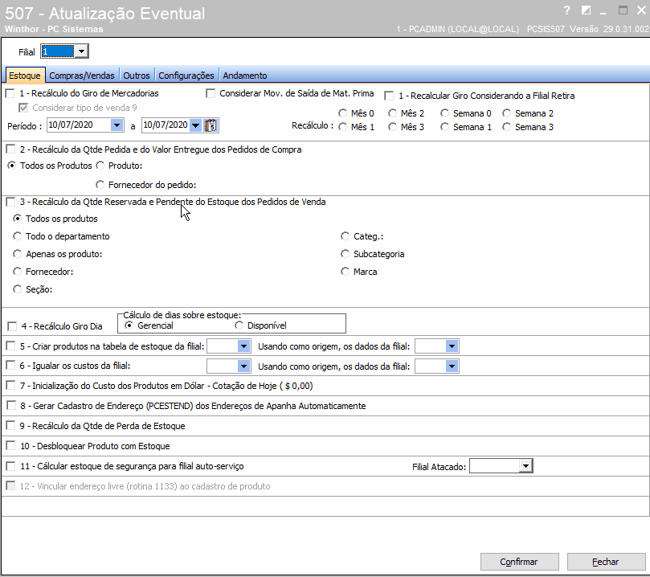
Task: Choose the Marca radio option
Action: 345,272
